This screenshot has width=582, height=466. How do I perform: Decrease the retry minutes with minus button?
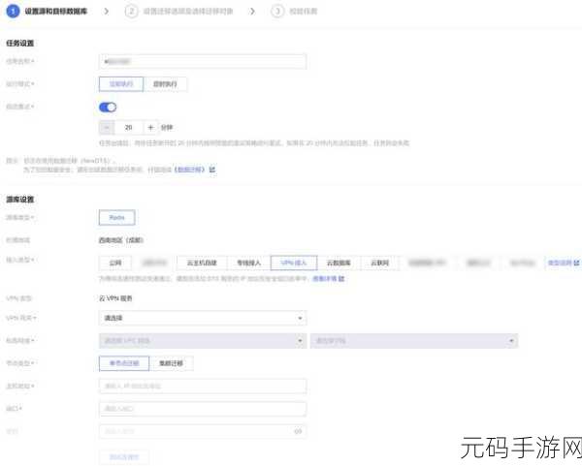107,128
